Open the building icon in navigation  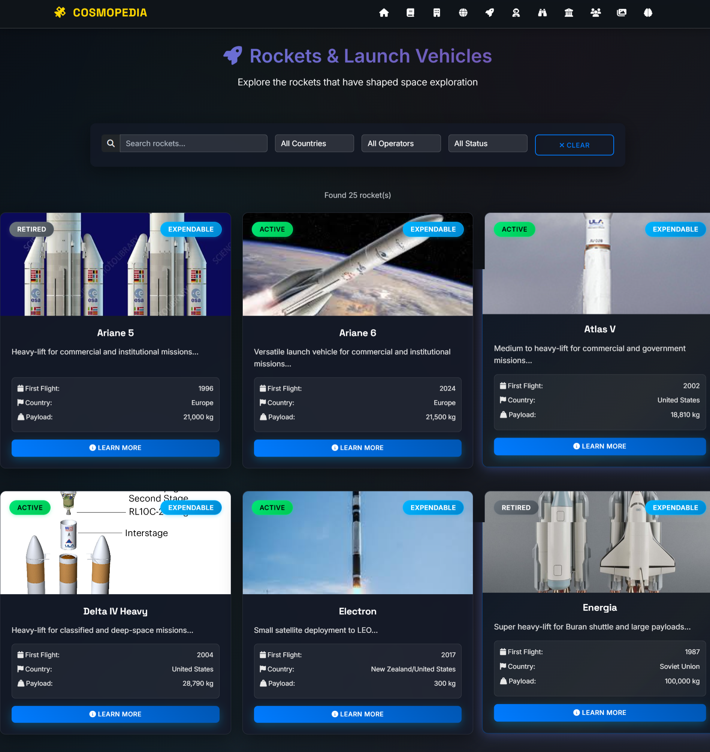click(437, 13)
